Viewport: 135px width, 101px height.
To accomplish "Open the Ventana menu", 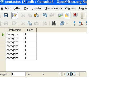I will click(x=70, y=8).
